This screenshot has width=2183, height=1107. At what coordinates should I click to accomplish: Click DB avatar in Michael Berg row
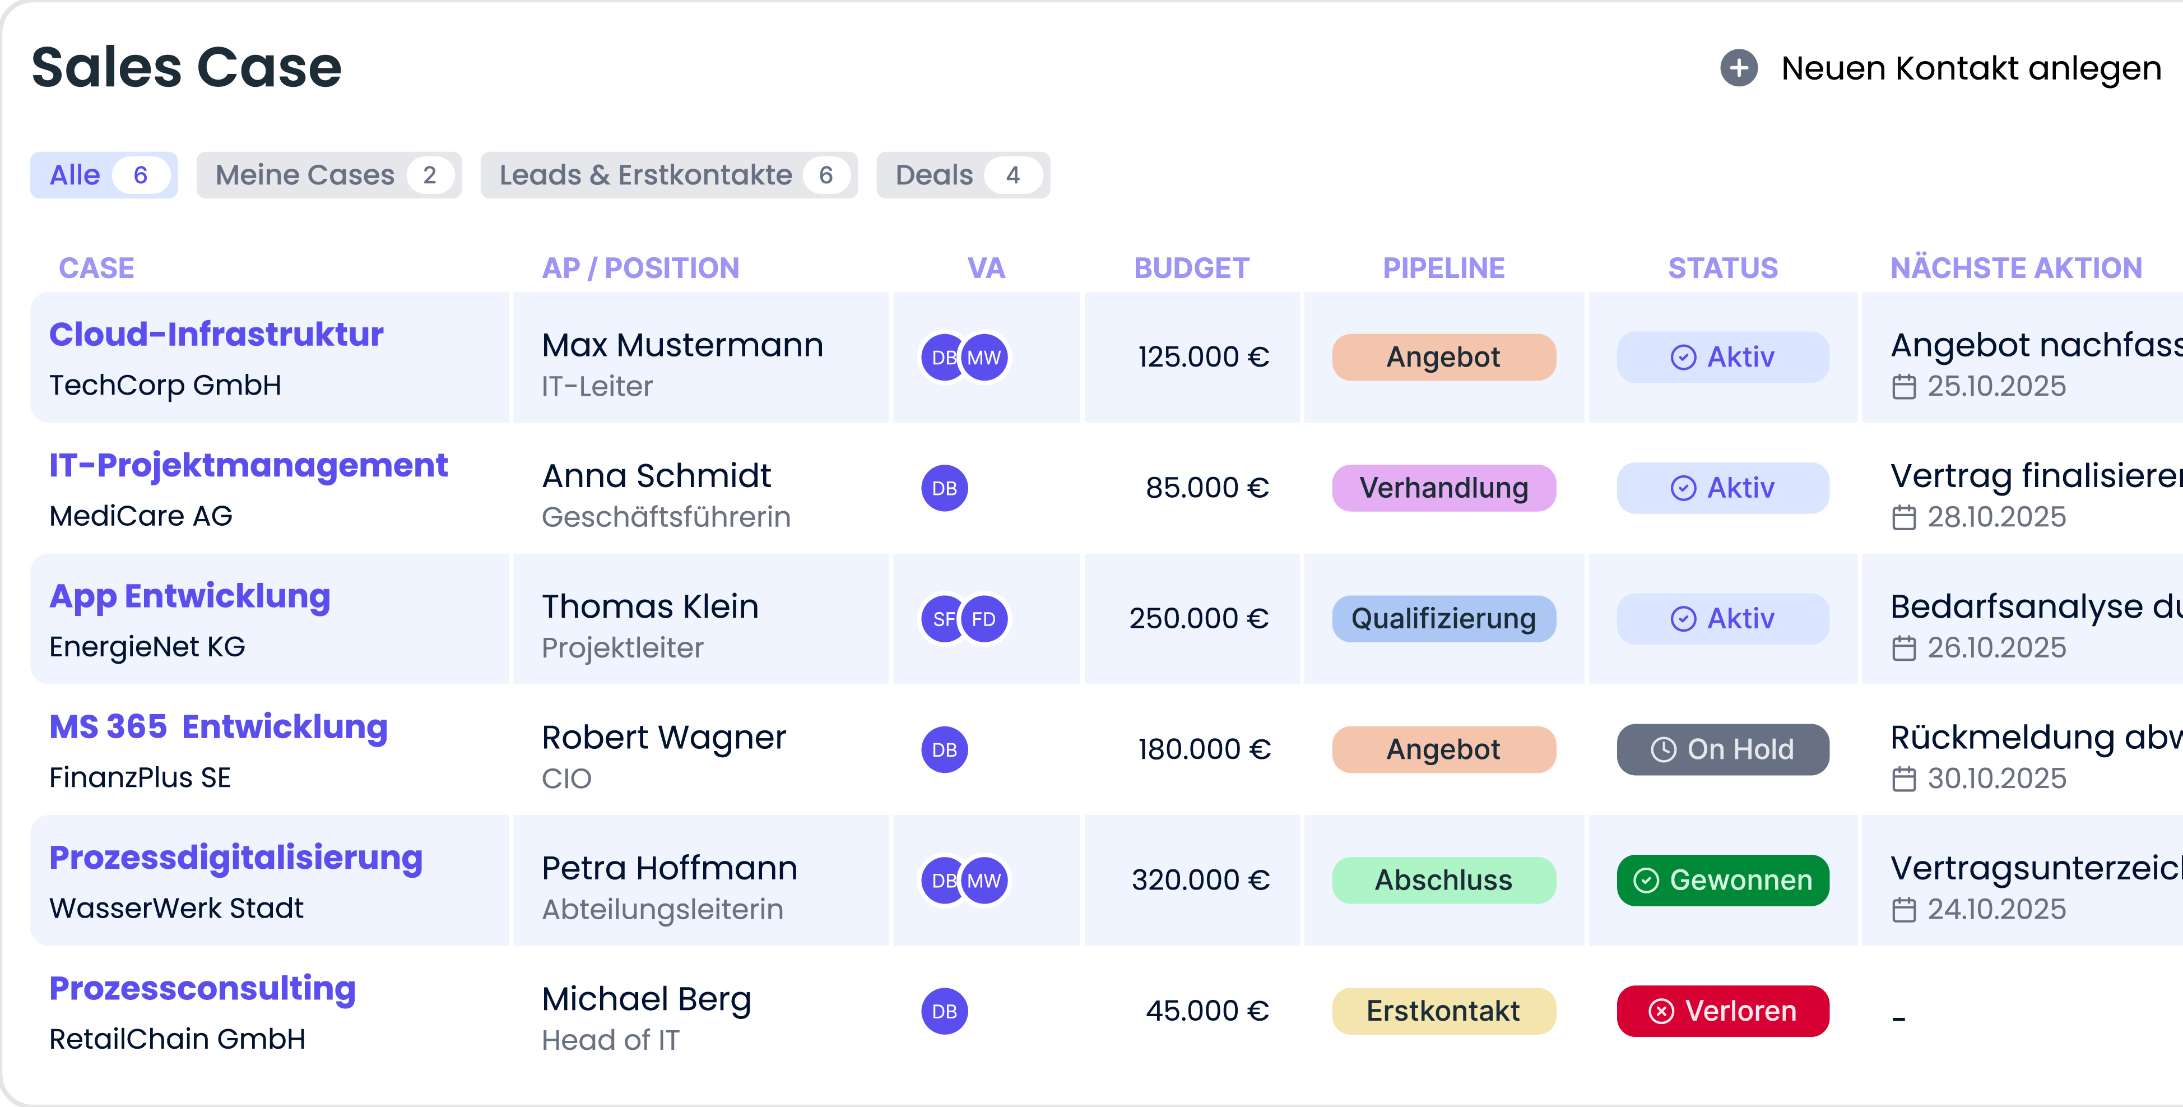click(944, 1011)
